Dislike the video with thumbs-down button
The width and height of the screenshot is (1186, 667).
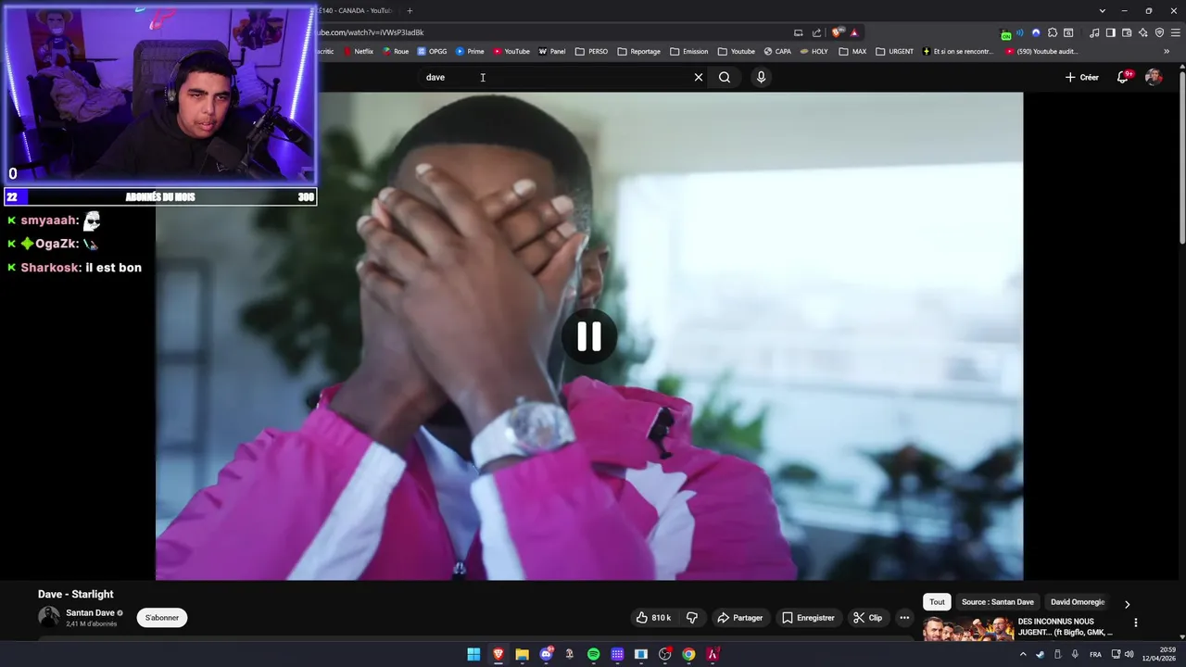691,618
